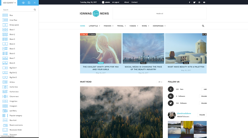Select the Row element icon
248x138 pixels.
click(5, 15)
